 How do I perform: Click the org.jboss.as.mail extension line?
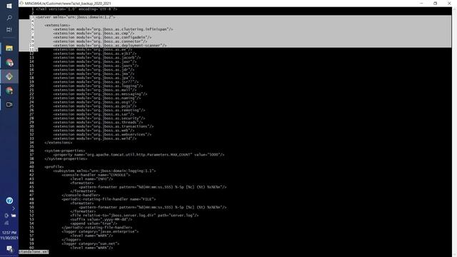[x=95, y=90]
